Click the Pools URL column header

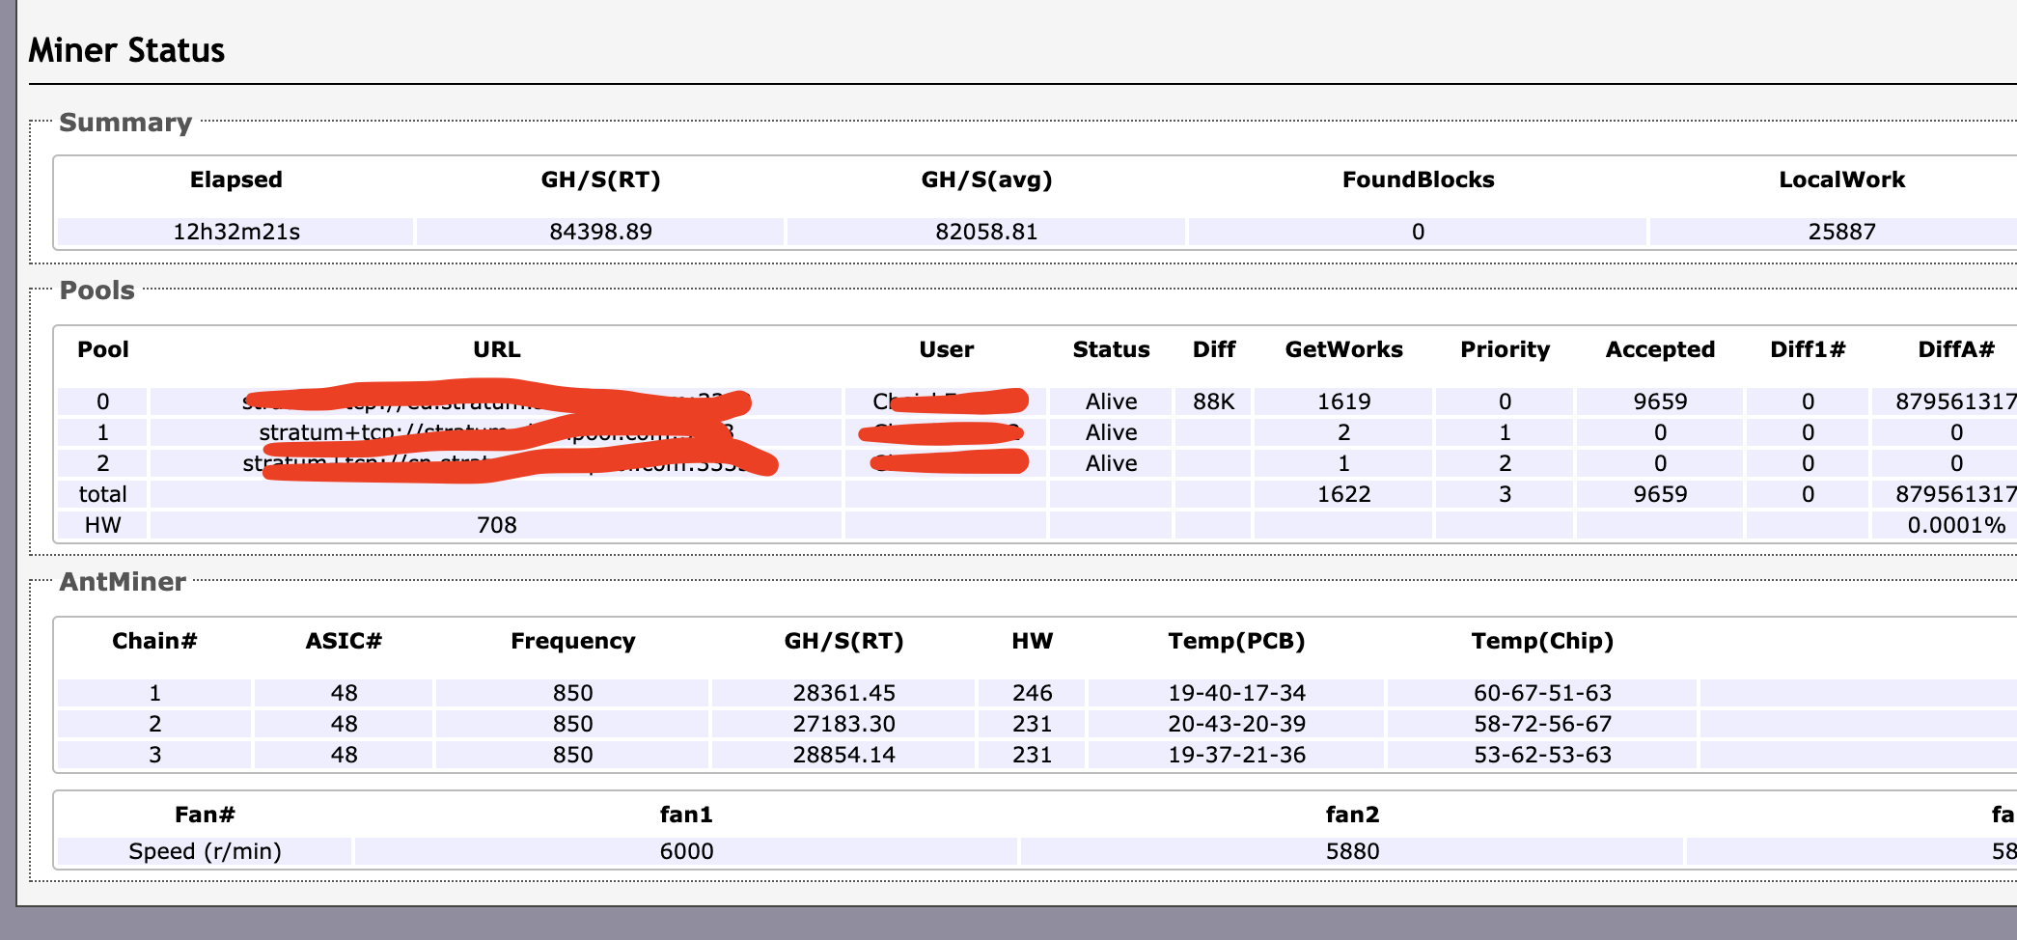point(497,349)
